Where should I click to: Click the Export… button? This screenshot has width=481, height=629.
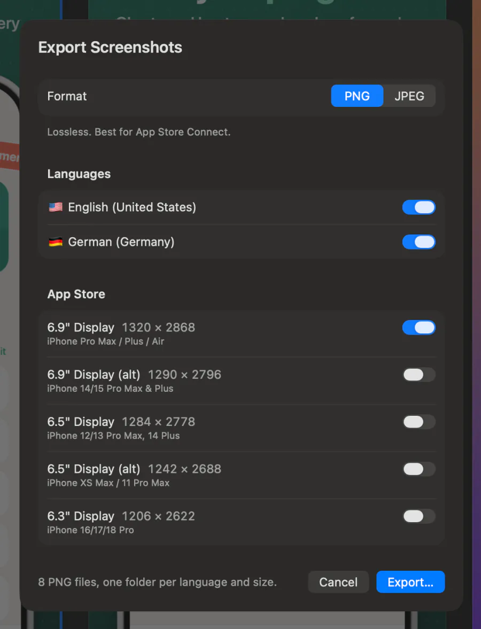[x=410, y=582]
